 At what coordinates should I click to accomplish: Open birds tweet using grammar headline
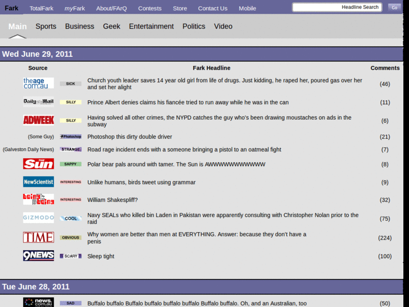pos(142,182)
